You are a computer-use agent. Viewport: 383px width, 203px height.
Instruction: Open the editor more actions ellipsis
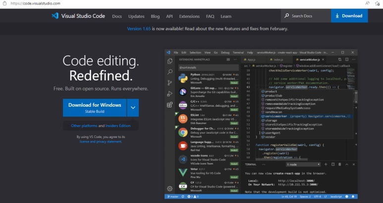[x=354, y=60]
